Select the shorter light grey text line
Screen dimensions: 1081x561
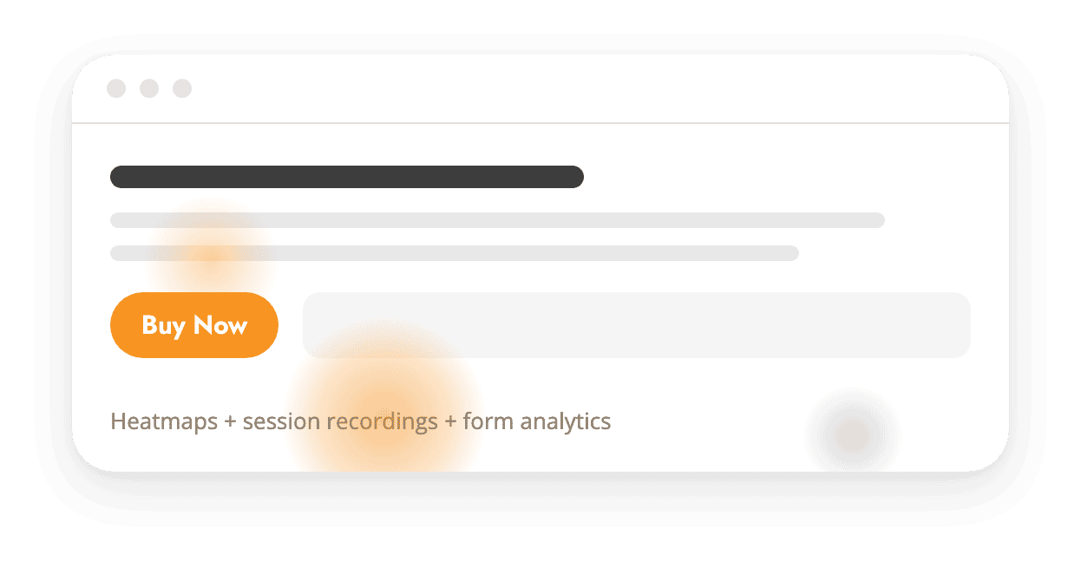click(x=455, y=253)
